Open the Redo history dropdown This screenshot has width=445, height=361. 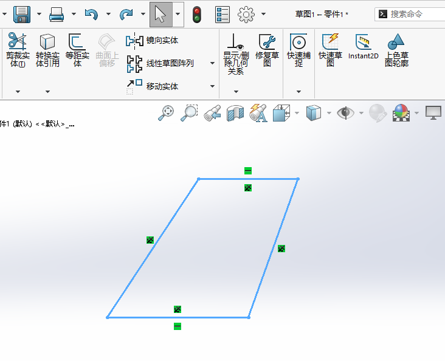[143, 13]
